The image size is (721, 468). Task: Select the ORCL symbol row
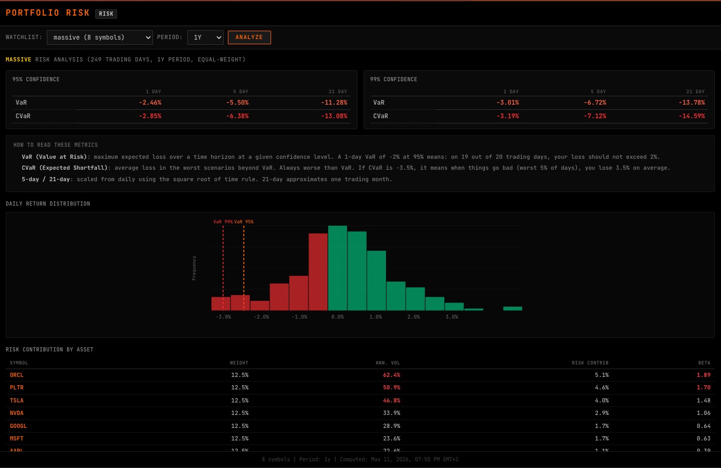[x=360, y=375]
